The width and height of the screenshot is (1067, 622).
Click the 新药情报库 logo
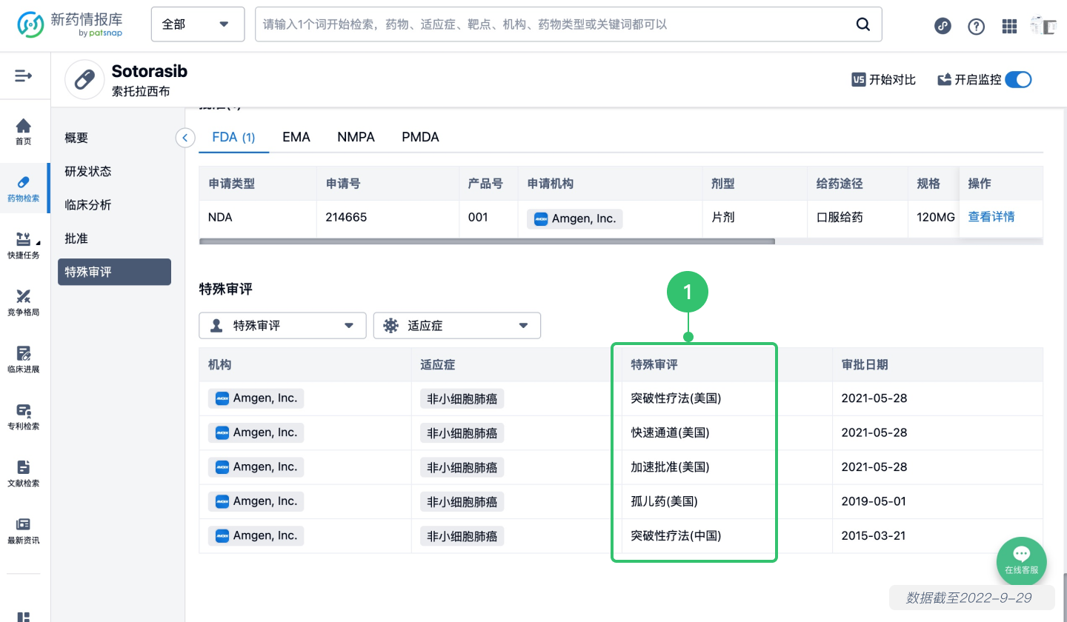70,24
